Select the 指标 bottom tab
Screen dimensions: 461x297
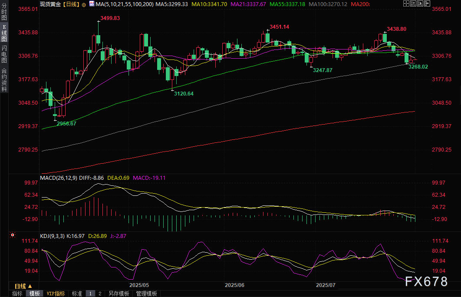click(x=17, y=294)
